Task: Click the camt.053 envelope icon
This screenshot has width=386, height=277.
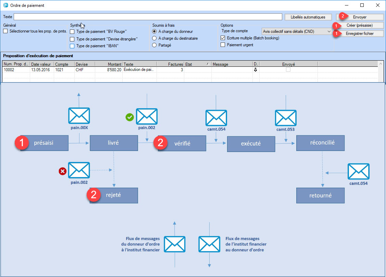Action: tap(286, 117)
